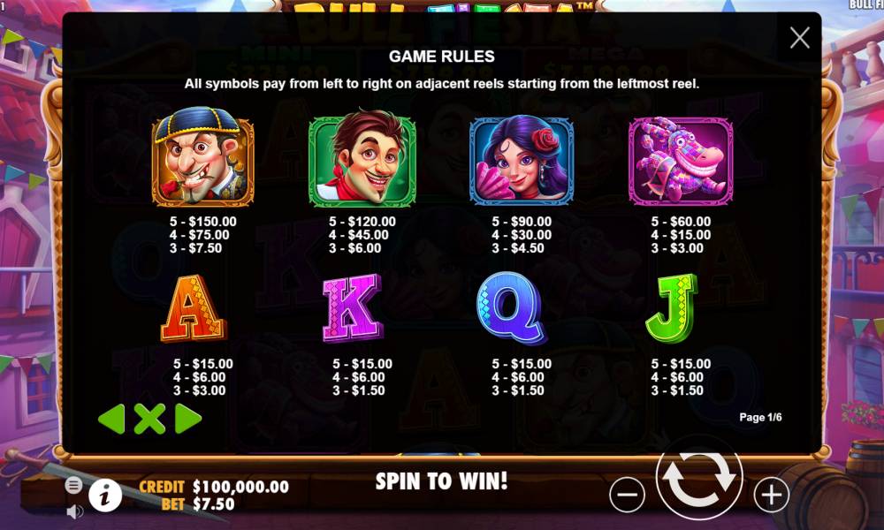Select the matador symbol
The width and height of the screenshot is (884, 530).
(202, 156)
